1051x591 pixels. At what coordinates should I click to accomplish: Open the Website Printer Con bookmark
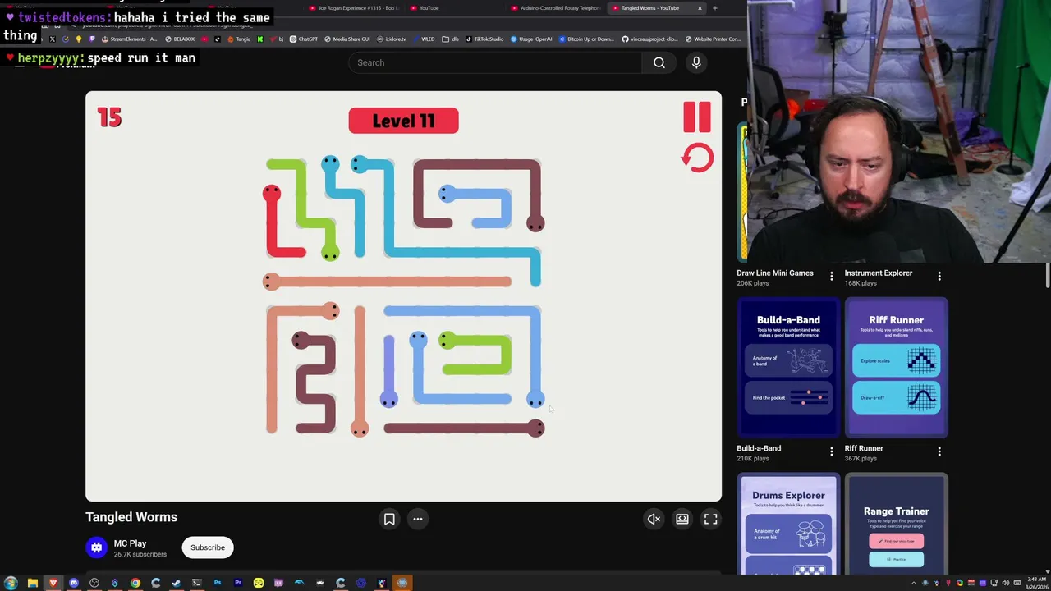click(713, 39)
